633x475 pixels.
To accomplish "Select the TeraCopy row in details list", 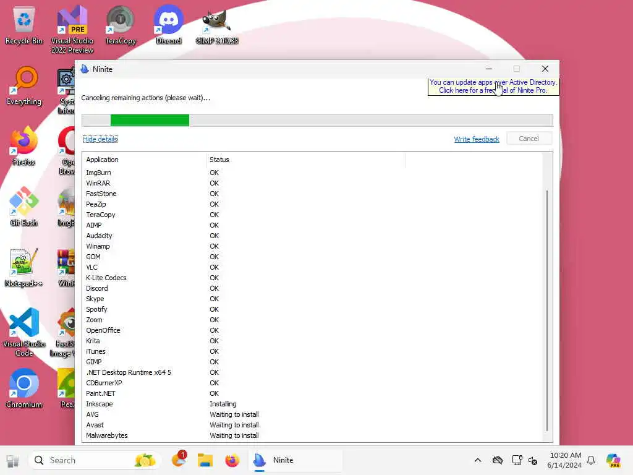I will pos(312,215).
